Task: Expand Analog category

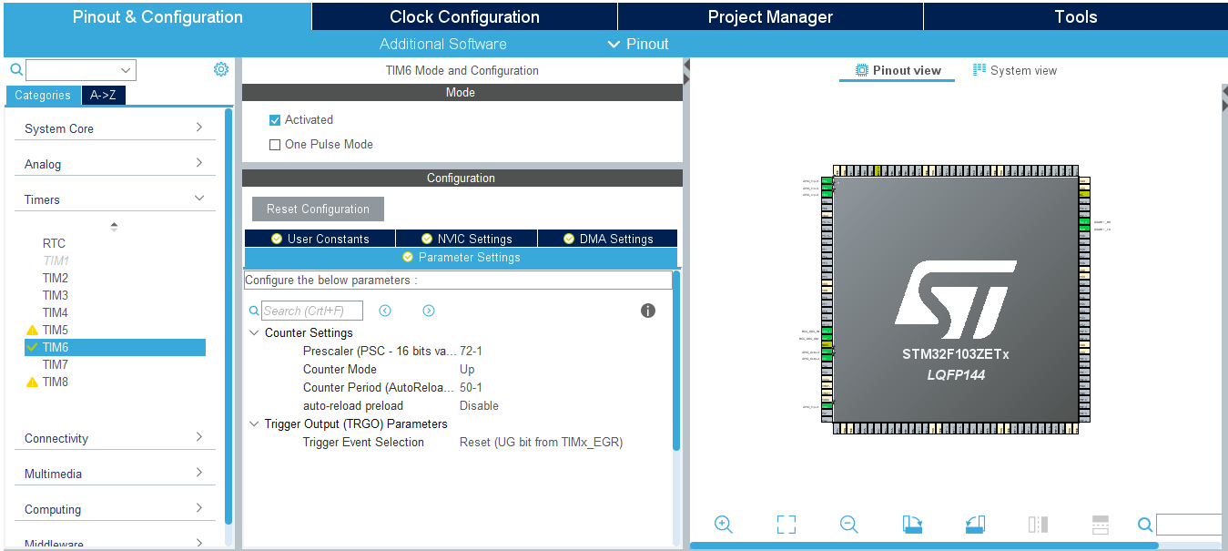Action: click(115, 164)
